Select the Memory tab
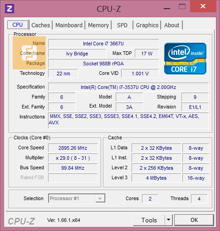 click(x=98, y=25)
